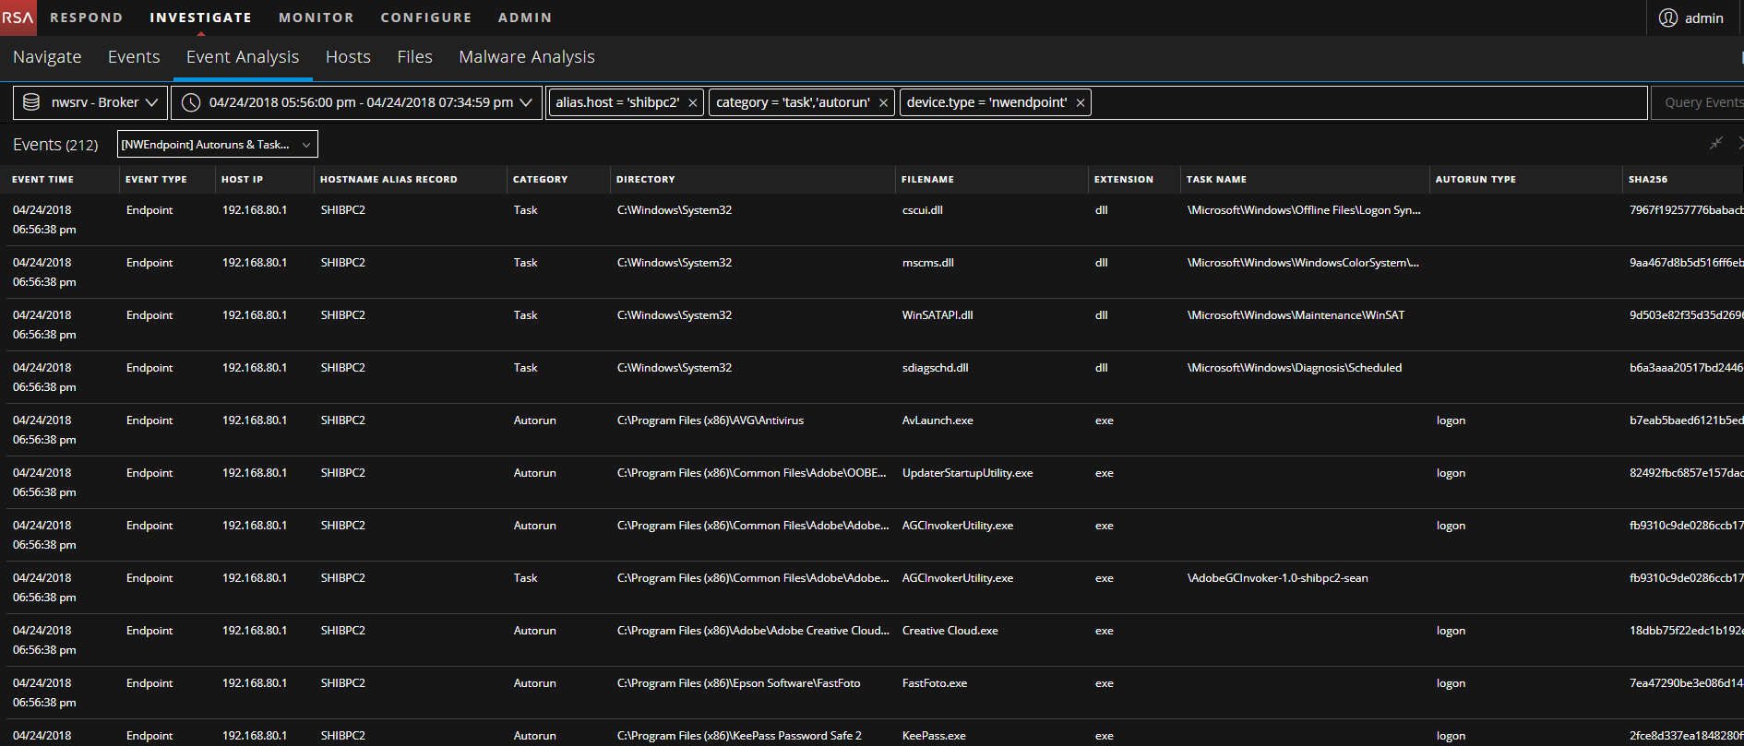Switch to the Malware Analysis tab
1744x746 pixels.
[x=526, y=57]
